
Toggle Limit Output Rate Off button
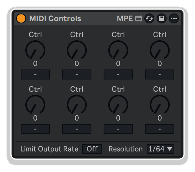(92, 149)
